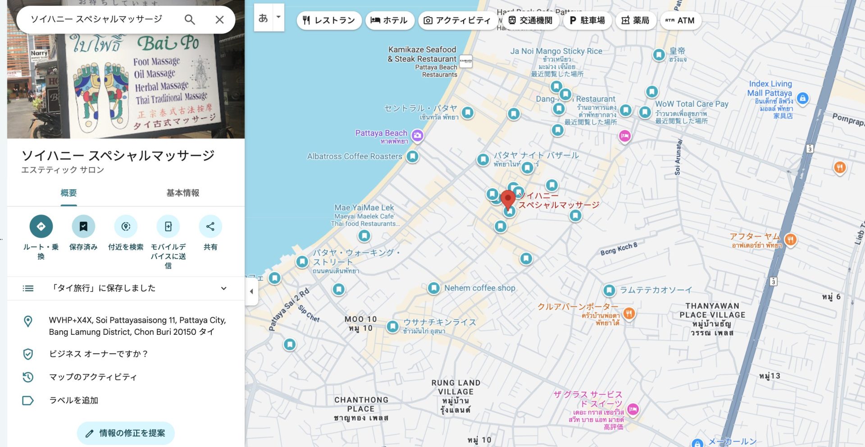This screenshot has height=447, width=865.
Task: Toggle the saved bookmark icon
Action: [x=83, y=226]
